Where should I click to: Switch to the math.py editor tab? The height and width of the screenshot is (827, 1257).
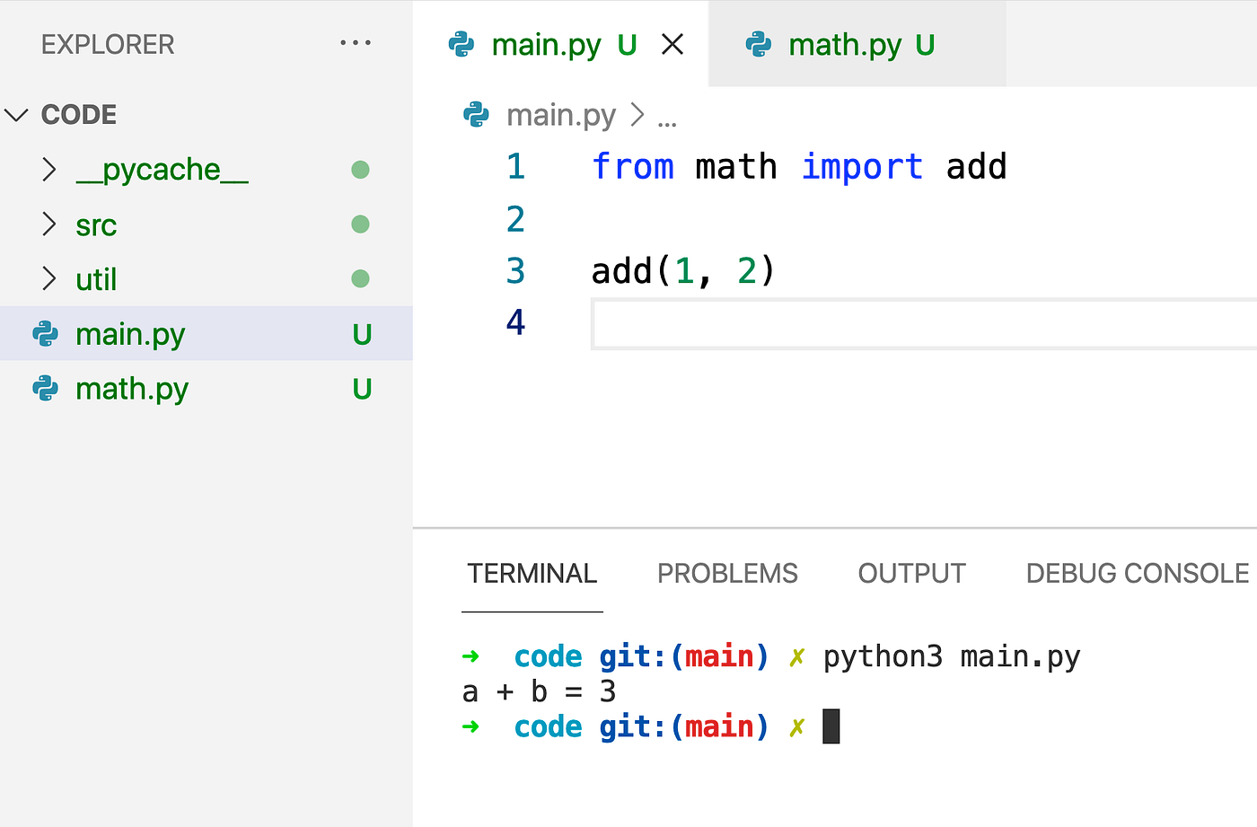tap(844, 44)
